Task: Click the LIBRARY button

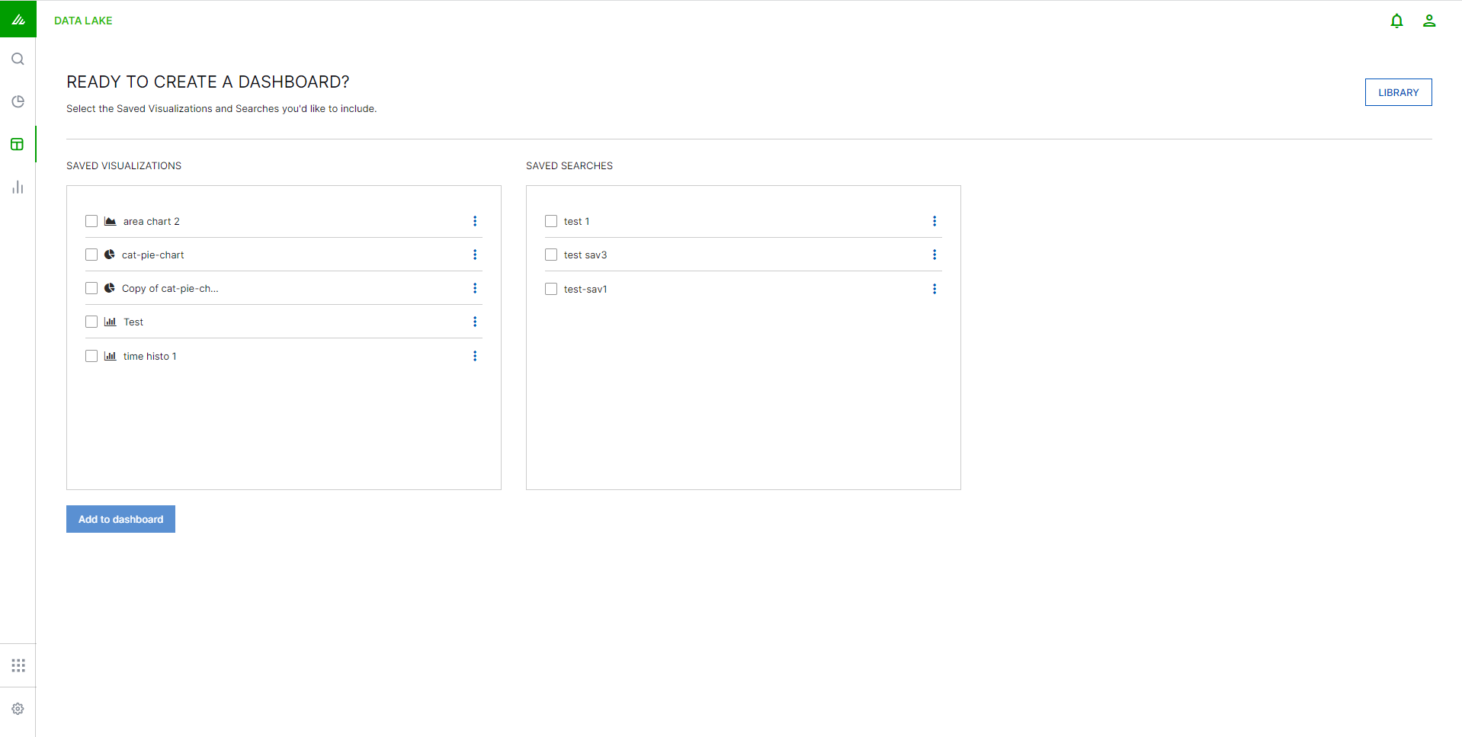Action: click(x=1398, y=92)
